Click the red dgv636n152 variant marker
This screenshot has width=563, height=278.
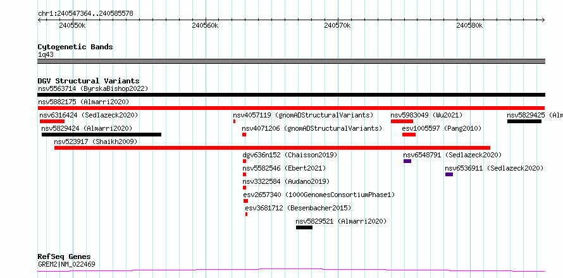[x=245, y=161]
